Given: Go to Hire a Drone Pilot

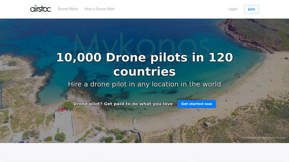Looking at the screenshot, I should [x=99, y=9].
